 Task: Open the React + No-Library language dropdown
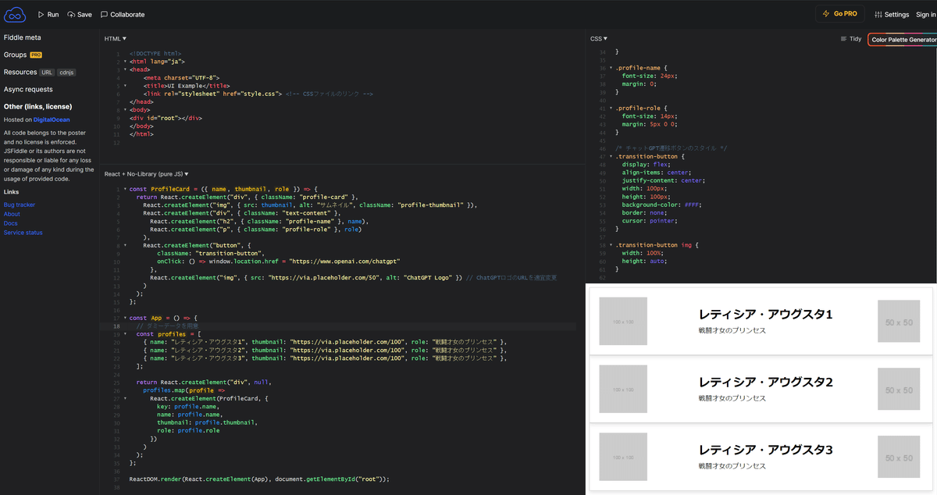(x=144, y=173)
